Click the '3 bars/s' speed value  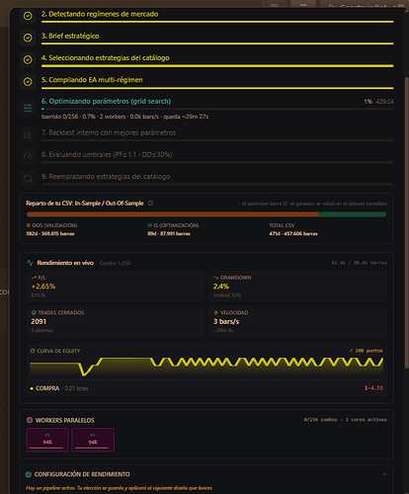(x=226, y=321)
